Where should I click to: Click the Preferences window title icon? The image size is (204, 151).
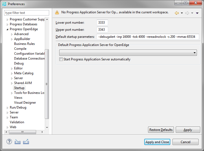pyautogui.click(x=4, y=4)
